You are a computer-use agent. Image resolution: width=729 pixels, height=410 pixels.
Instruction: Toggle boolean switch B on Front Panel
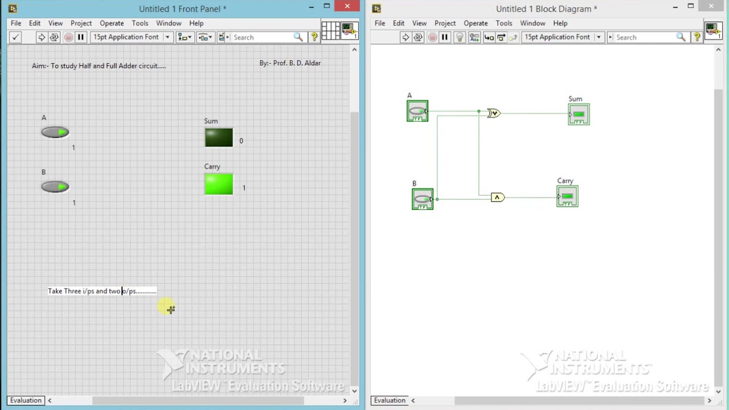[x=55, y=187]
